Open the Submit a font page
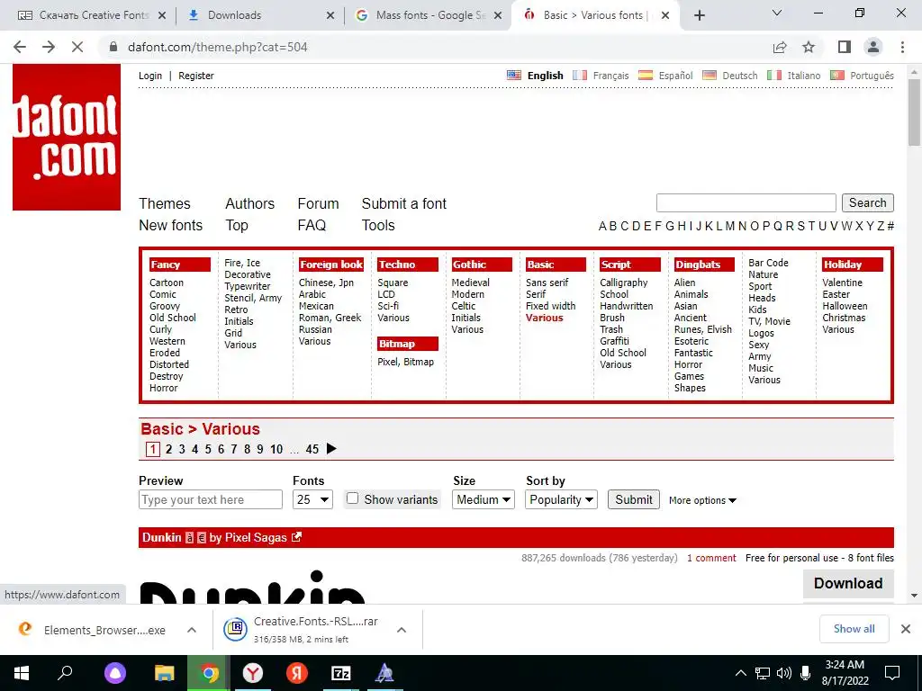The height and width of the screenshot is (691, 922). pos(404,204)
